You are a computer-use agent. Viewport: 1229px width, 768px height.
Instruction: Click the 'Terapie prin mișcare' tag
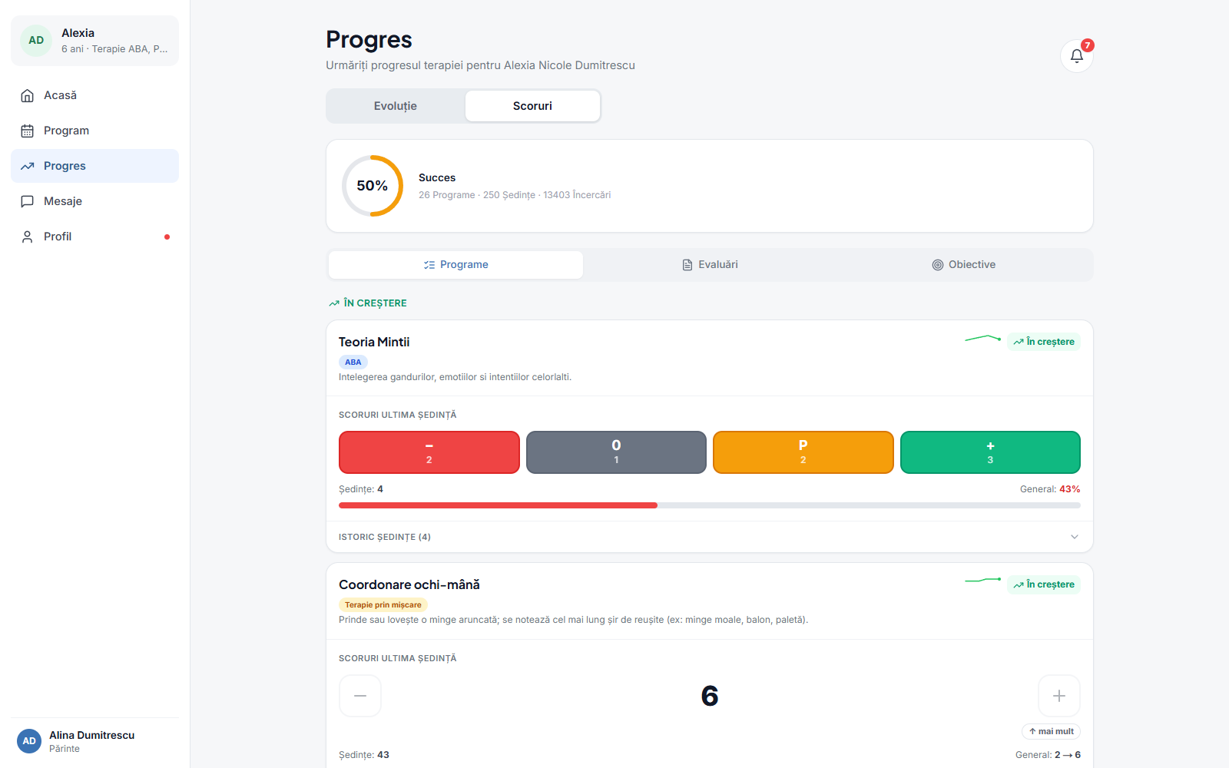pyautogui.click(x=383, y=605)
